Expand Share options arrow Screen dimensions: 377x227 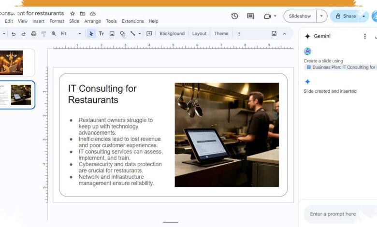tap(364, 16)
